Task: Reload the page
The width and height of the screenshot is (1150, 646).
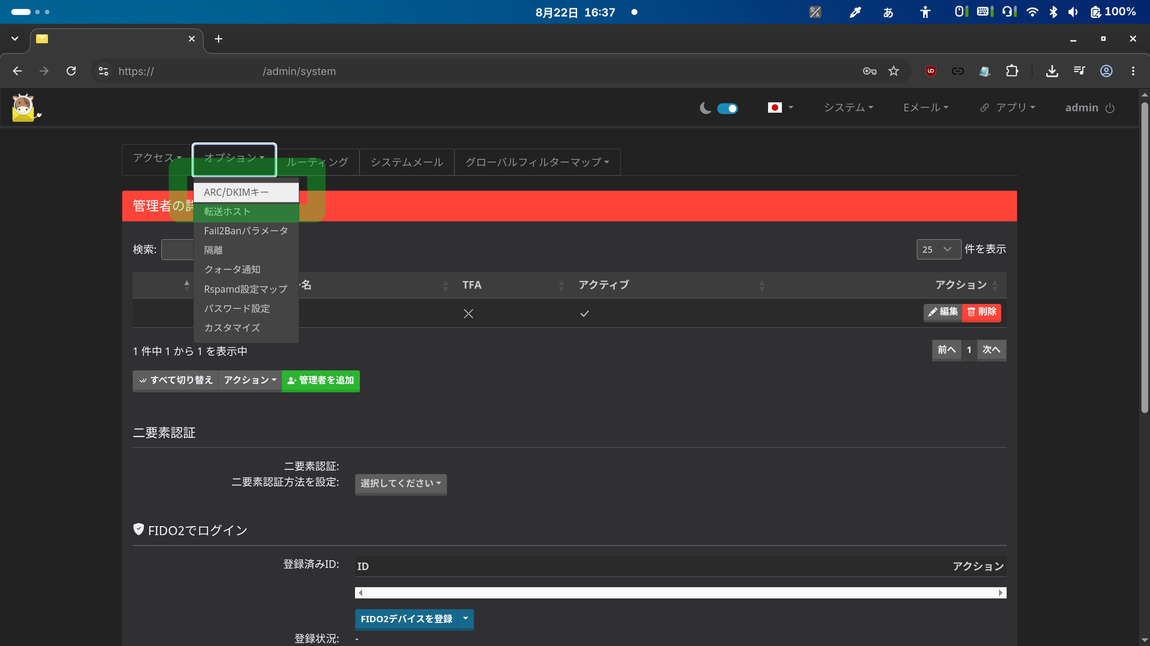Action: 71,71
